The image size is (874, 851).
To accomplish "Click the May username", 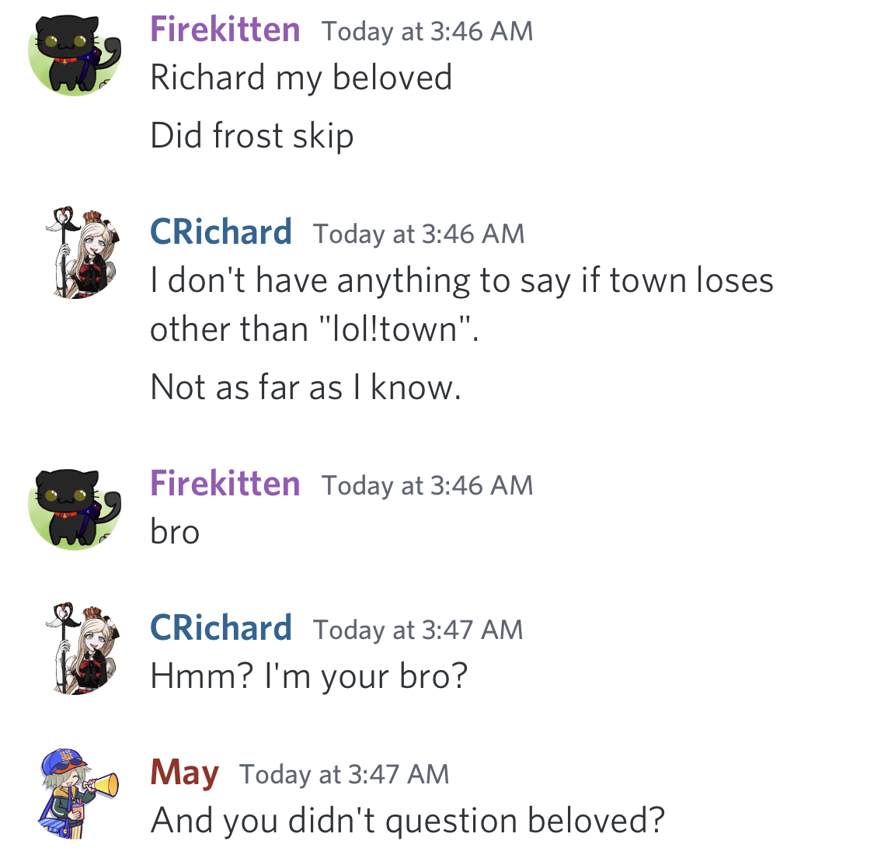I will pos(184,773).
